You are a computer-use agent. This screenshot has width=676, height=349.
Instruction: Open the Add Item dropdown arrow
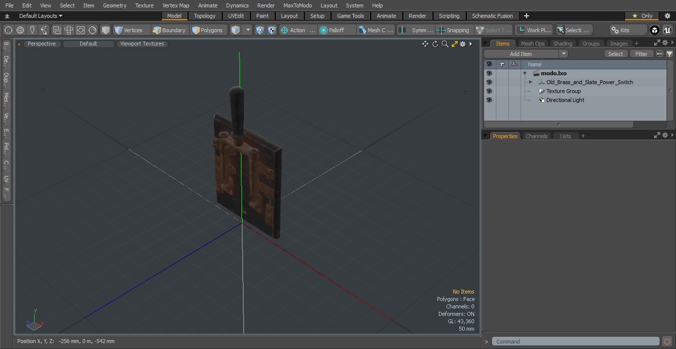[563, 54]
